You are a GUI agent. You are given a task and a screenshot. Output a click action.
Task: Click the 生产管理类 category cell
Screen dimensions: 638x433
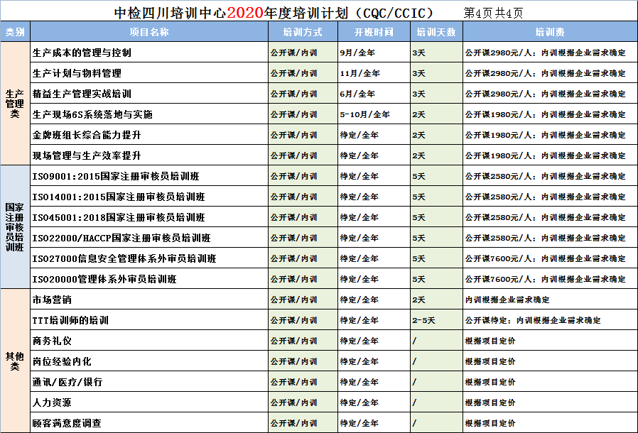coord(15,104)
